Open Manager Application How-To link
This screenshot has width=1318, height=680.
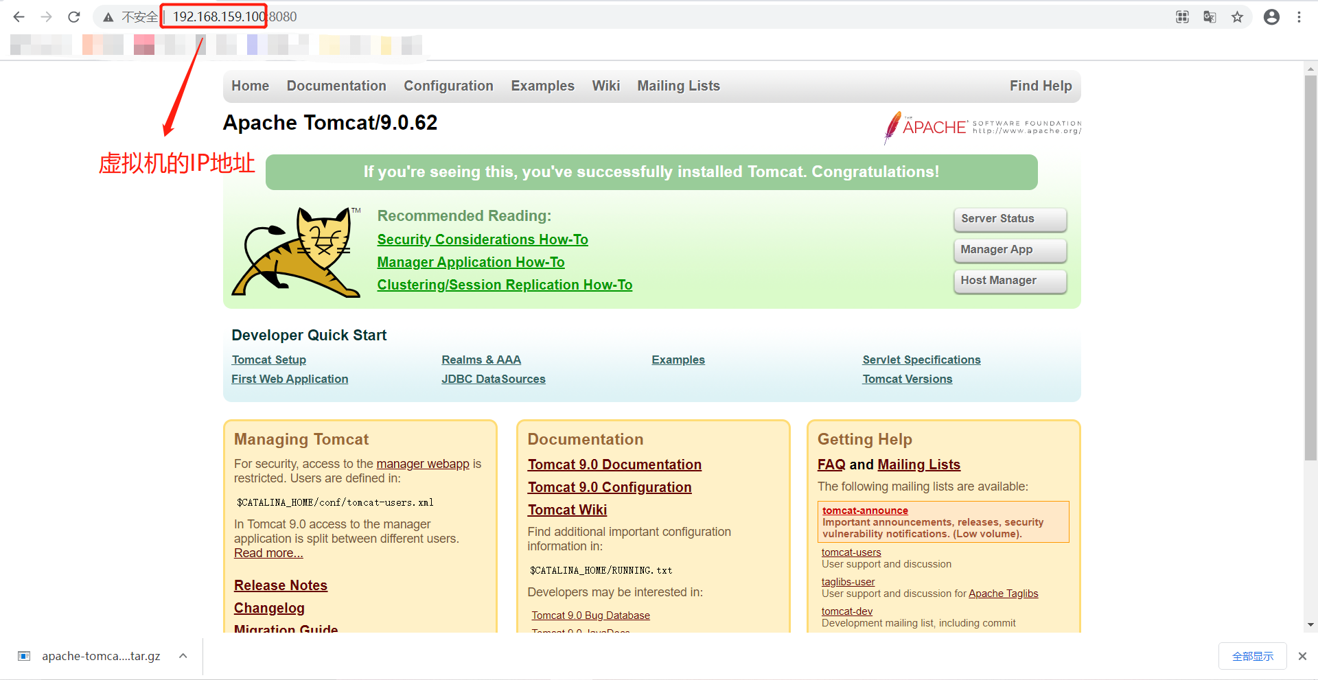coord(471,262)
